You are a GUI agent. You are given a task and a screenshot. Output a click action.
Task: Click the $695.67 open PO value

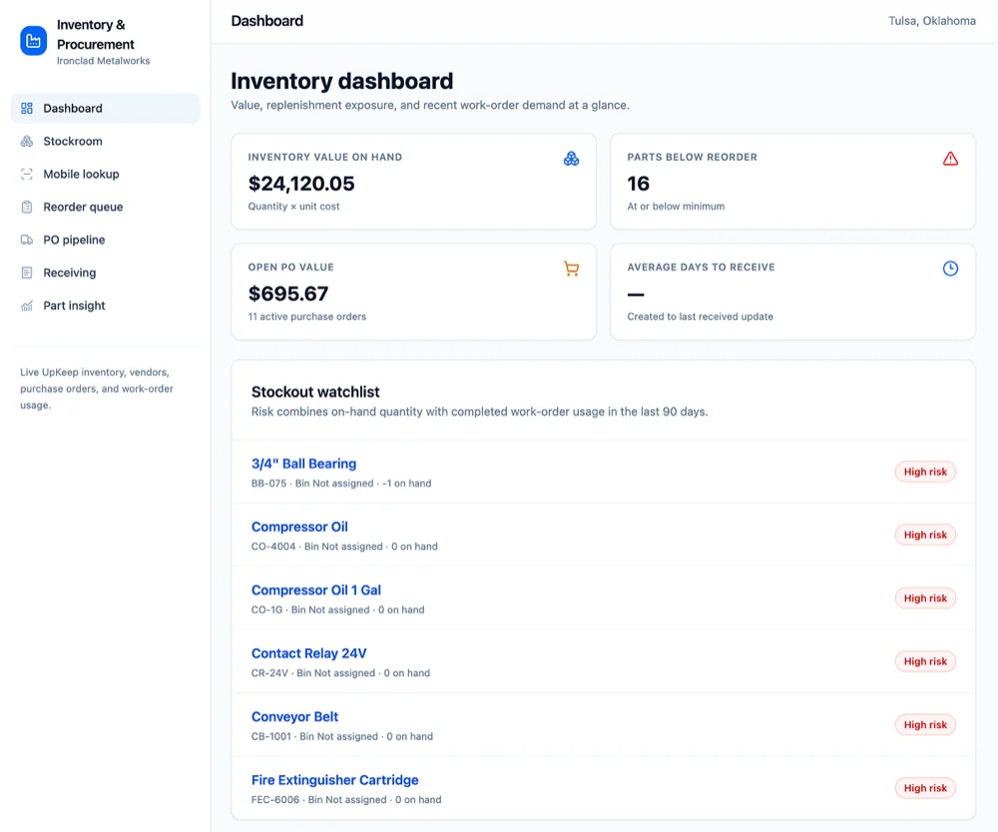pyautogui.click(x=288, y=294)
